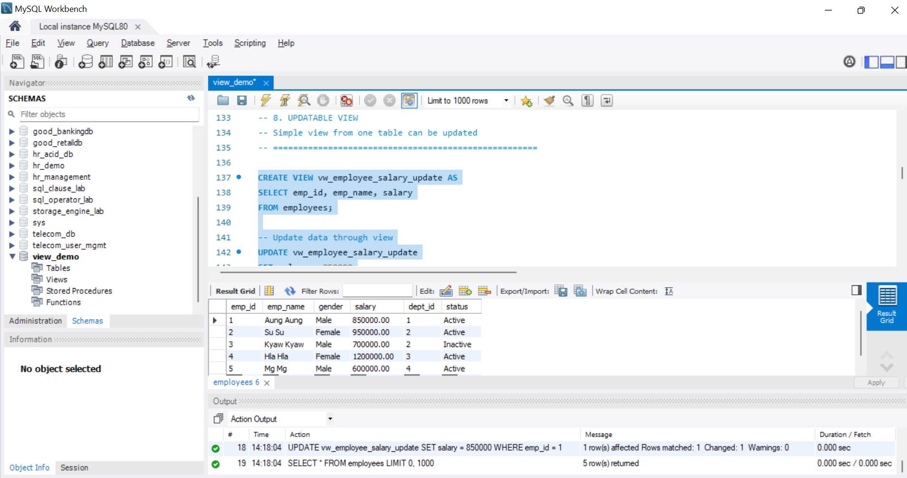This screenshot has height=478, width=907.
Task: Select the Result Grid side button
Action: click(x=887, y=306)
